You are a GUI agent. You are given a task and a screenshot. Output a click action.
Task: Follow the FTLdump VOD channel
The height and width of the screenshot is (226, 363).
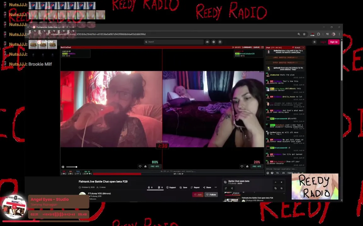pyautogui.click(x=211, y=195)
